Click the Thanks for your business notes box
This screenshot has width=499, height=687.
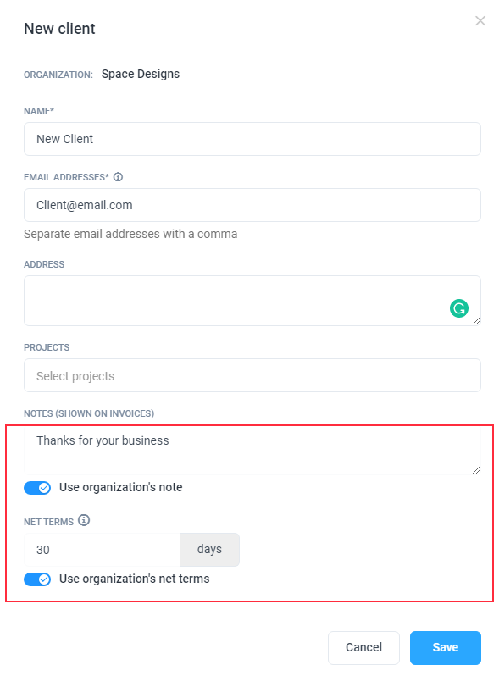252,452
